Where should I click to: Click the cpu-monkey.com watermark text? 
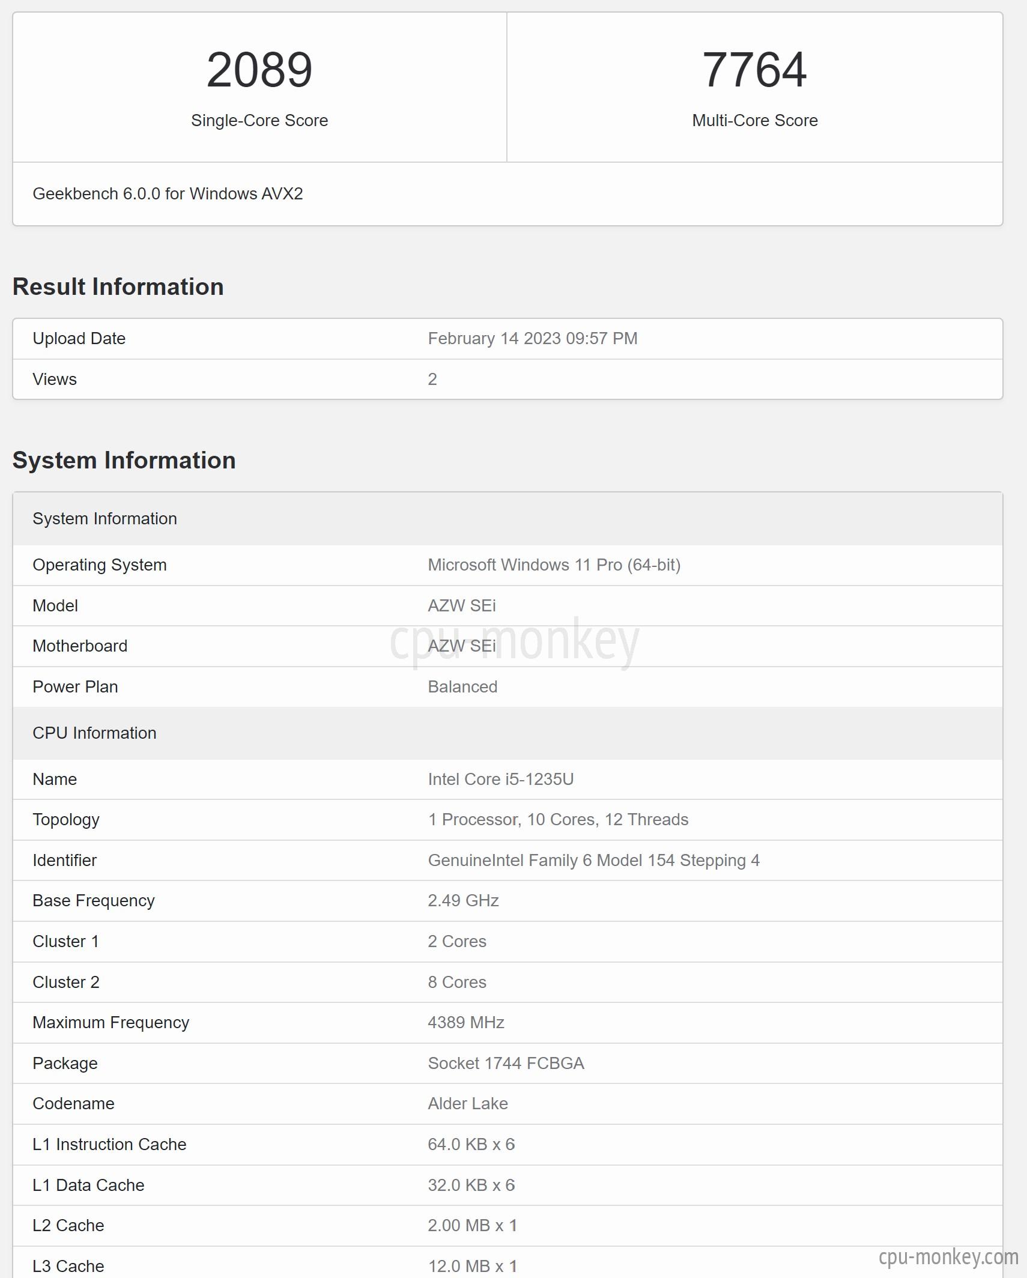pos(948,1256)
